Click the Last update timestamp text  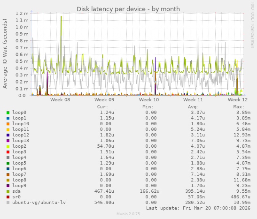(x=198, y=208)
